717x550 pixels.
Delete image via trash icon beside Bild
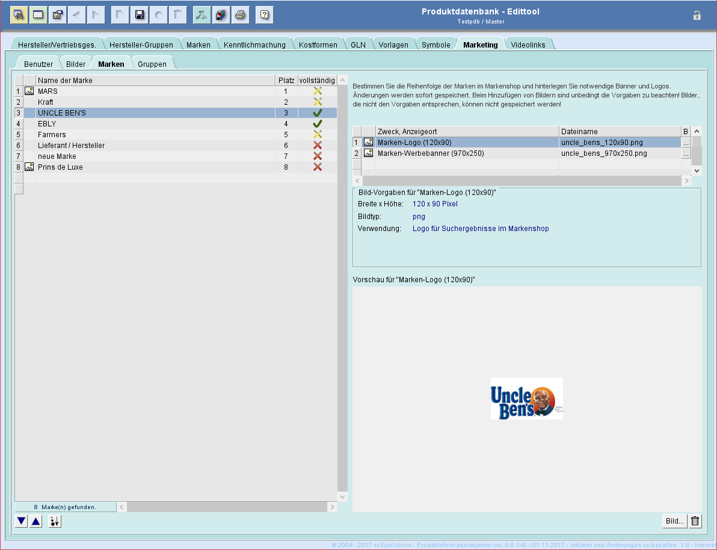coord(695,521)
